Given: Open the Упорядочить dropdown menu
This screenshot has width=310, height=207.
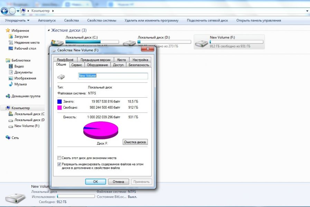Looking at the screenshot, I should 17,20.
